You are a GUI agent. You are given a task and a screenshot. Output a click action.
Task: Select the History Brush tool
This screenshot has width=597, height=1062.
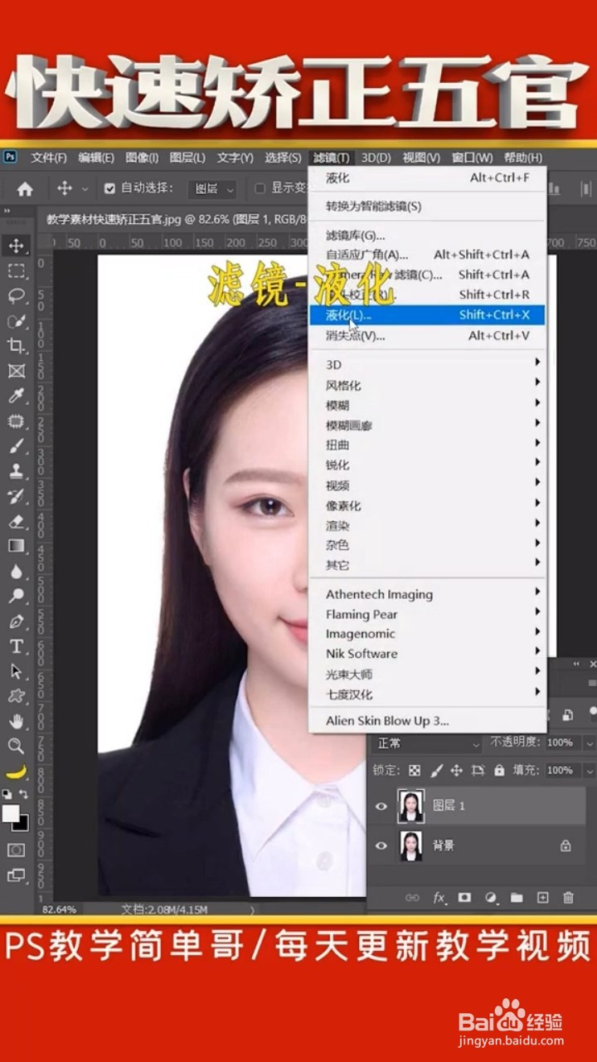[17, 496]
